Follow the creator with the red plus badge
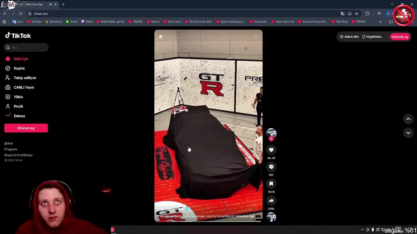 pyautogui.click(x=271, y=139)
